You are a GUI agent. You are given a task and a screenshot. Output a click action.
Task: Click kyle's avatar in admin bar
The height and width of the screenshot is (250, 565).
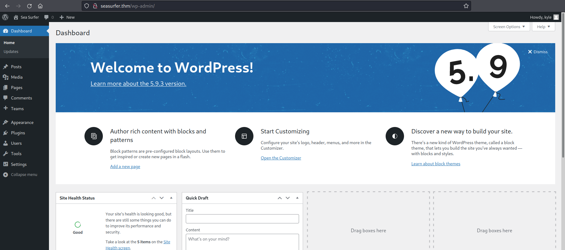[556, 17]
